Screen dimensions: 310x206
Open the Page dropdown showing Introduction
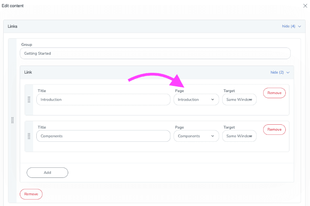(x=196, y=100)
